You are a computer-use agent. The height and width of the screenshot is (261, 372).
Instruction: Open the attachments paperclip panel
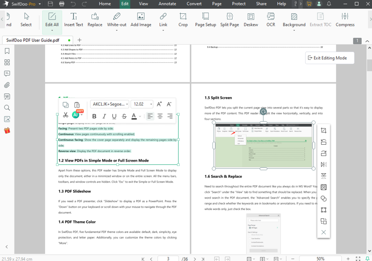click(7, 85)
